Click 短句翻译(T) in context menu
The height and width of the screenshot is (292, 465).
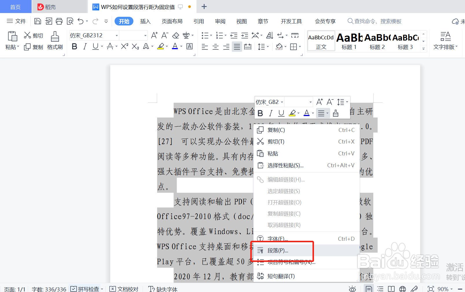pyautogui.click(x=306, y=276)
